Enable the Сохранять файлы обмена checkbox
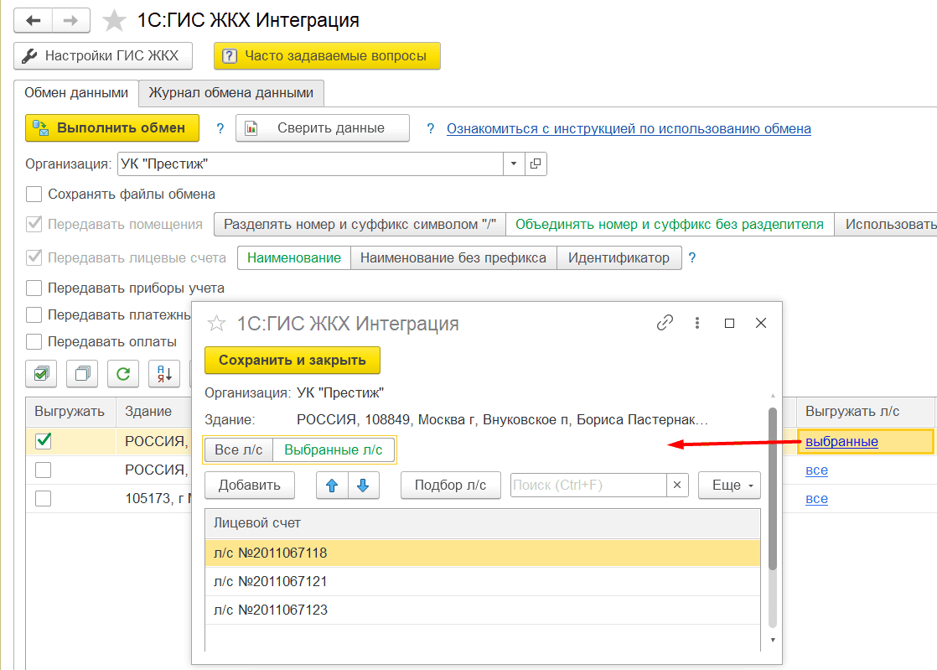The image size is (937, 670). [x=34, y=195]
